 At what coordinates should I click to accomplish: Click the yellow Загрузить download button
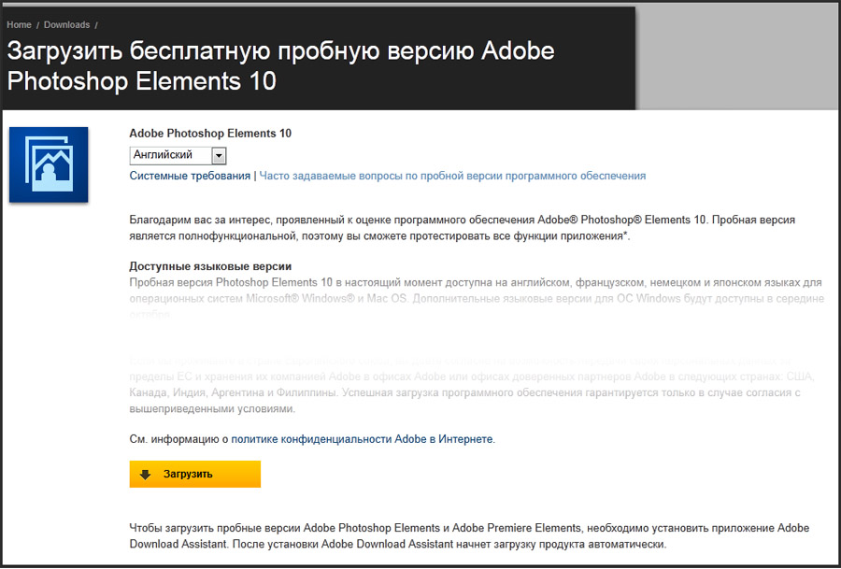point(194,474)
